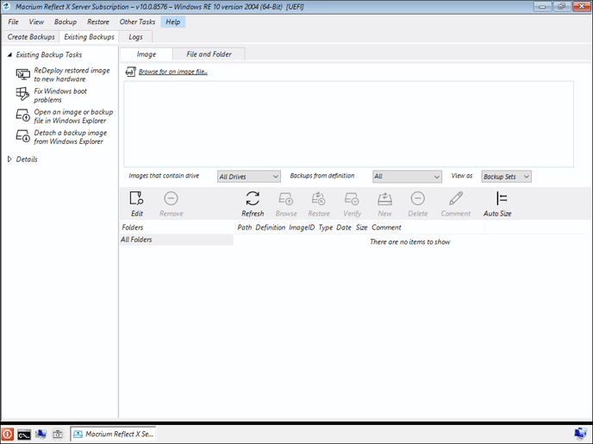Open the All Drives dropdown
Screen dimensions: 593x444
(x=249, y=177)
